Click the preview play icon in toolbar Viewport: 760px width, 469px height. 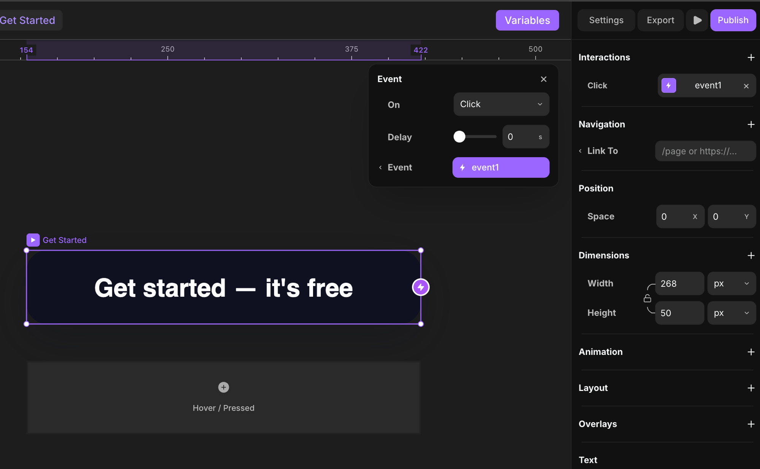coord(697,20)
